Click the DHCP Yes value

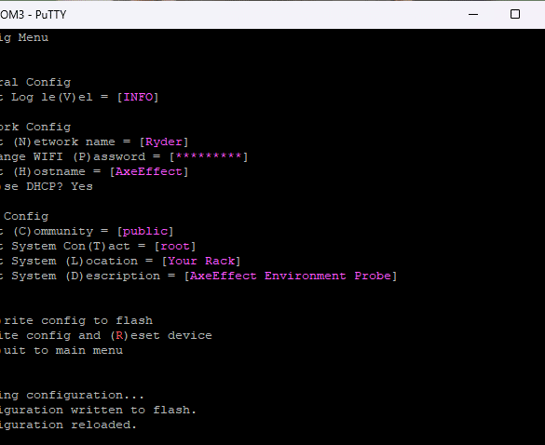82,186
